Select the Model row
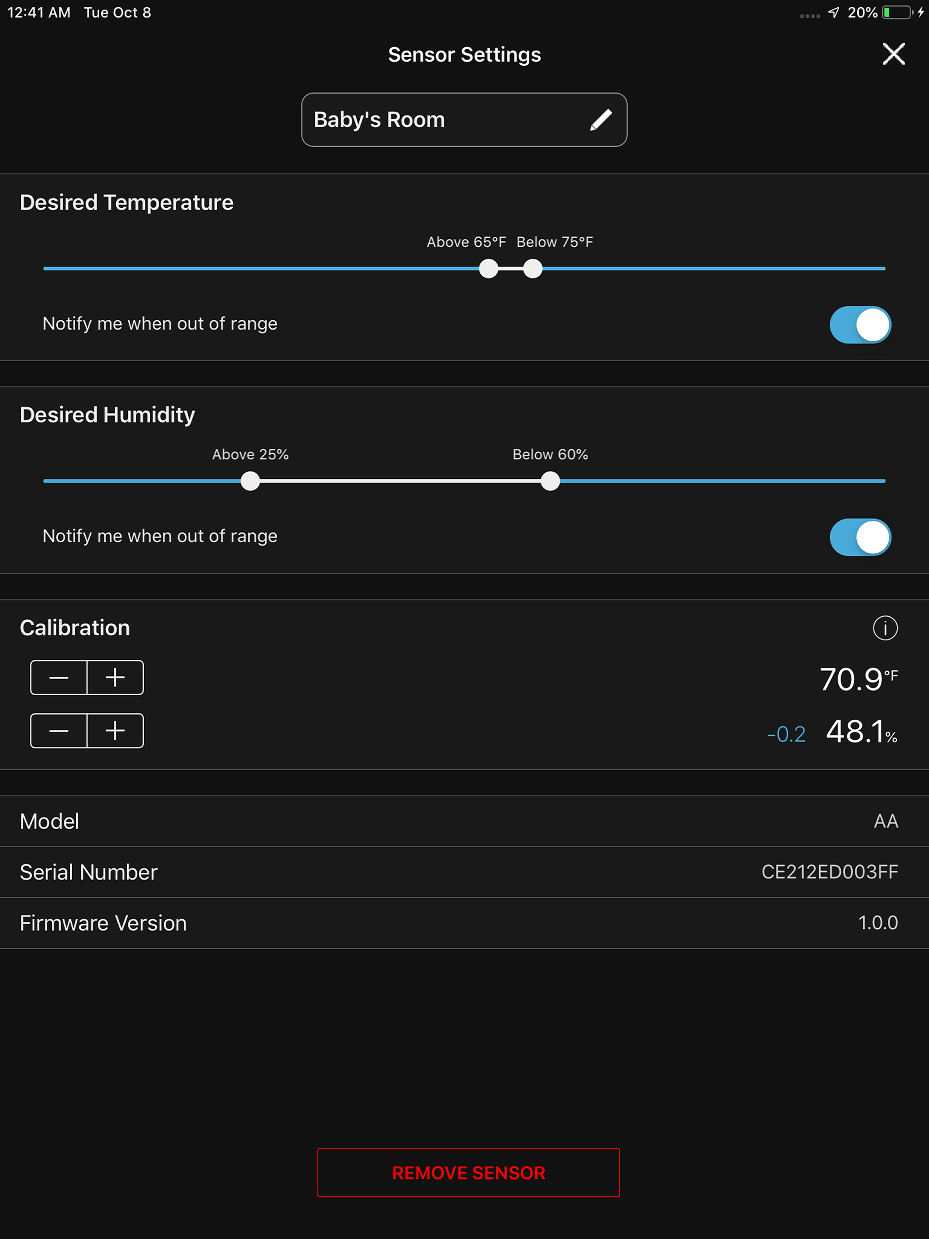This screenshot has width=929, height=1239. coord(464,821)
